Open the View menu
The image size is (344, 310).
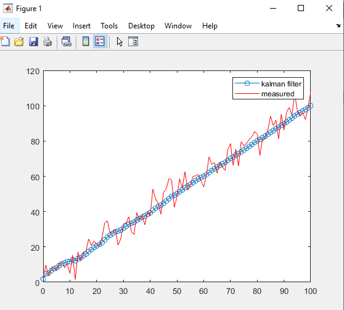click(55, 26)
